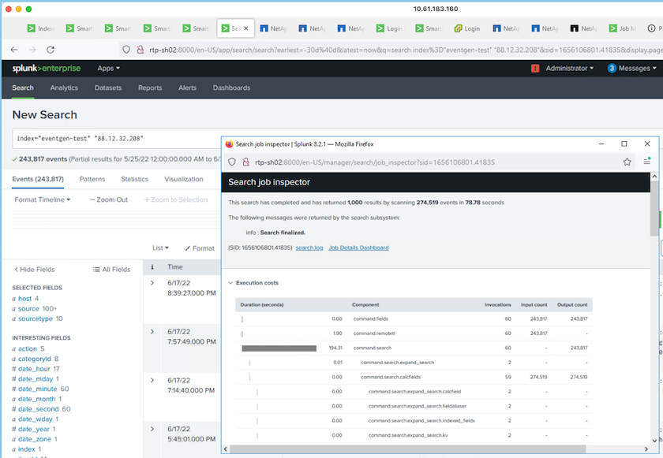Open the Apps dropdown menu
This screenshot has width=663, height=458.
pyautogui.click(x=109, y=69)
